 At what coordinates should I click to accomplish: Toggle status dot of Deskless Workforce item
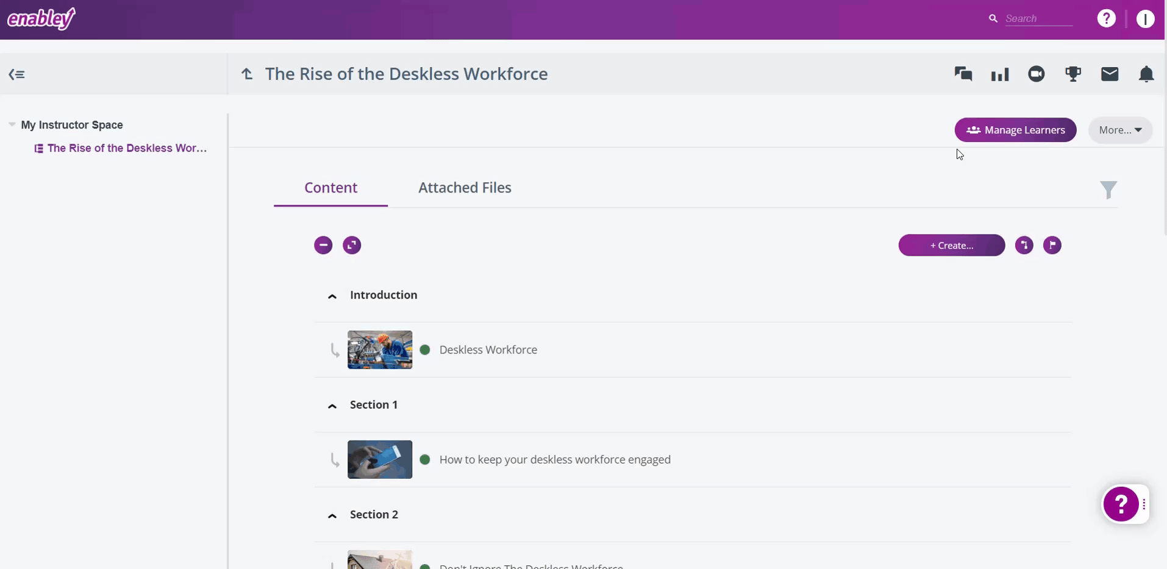425,350
